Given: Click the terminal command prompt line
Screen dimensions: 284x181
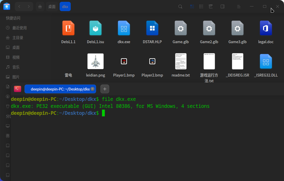Looking at the screenshot, I should point(58,113).
